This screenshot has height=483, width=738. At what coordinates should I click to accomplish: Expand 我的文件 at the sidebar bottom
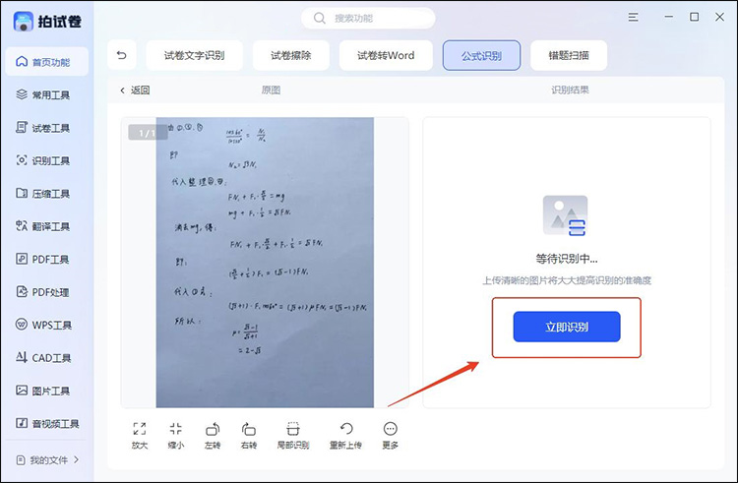click(47, 460)
